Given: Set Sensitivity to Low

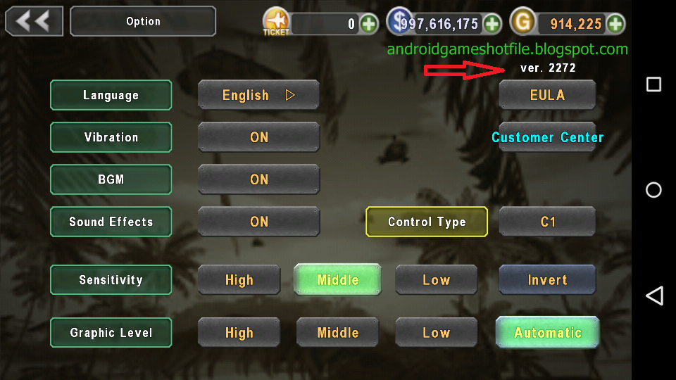Looking at the screenshot, I should (437, 280).
